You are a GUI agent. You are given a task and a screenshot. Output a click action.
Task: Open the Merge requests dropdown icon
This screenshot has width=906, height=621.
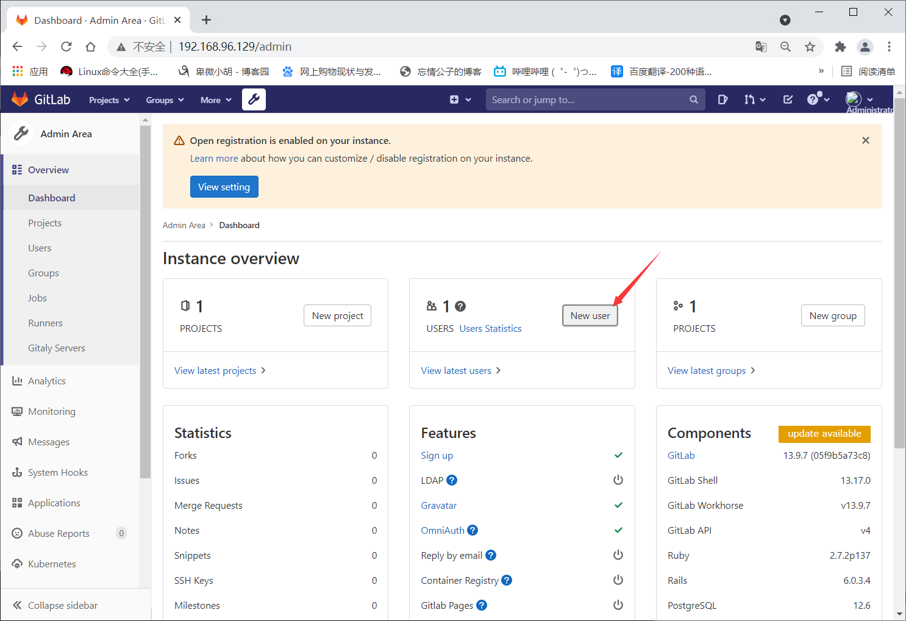pyautogui.click(x=755, y=99)
